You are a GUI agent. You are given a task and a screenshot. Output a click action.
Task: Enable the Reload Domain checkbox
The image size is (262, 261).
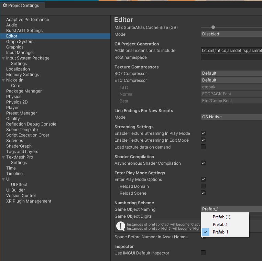[203, 186]
